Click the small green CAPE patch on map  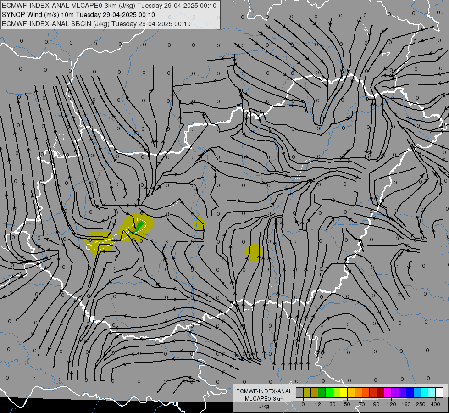pyautogui.click(x=138, y=227)
